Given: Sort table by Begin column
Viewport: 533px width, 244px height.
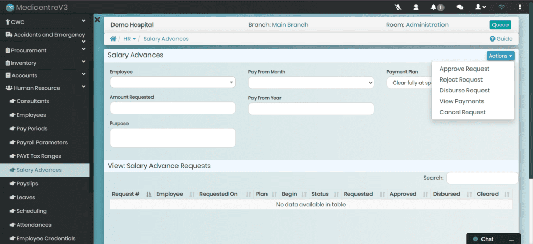Looking at the screenshot, I should click(294, 194).
